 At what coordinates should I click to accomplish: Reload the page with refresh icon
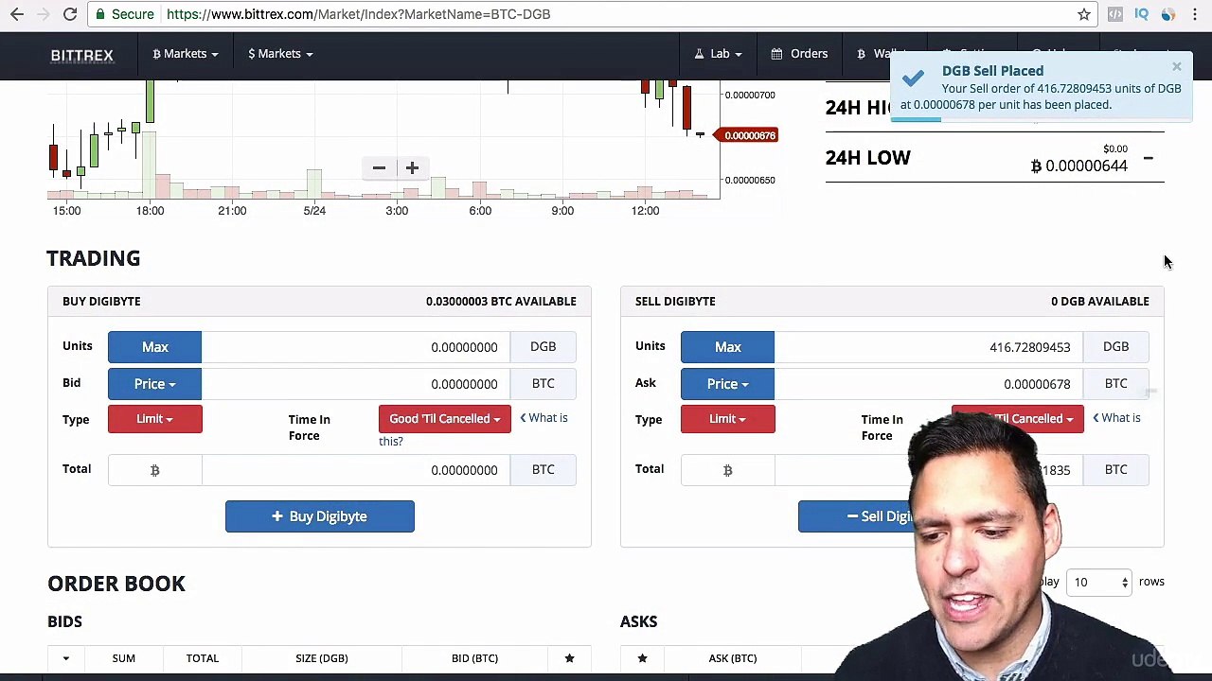(70, 14)
